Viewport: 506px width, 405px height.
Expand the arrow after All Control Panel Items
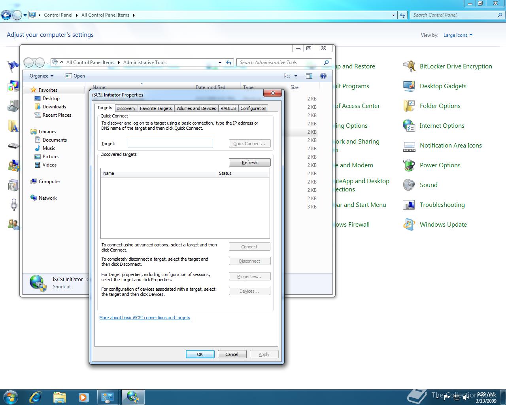[x=134, y=15]
